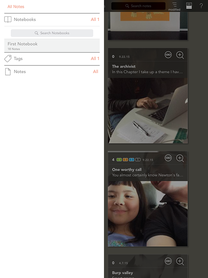Select orange tag on One worthy call
208x278 pixels.
[125, 160]
